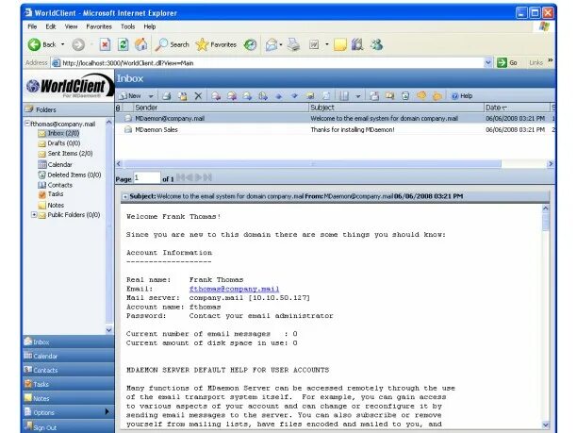Click the IE Print icon
This screenshot has height=433, width=577.
tap(293, 44)
